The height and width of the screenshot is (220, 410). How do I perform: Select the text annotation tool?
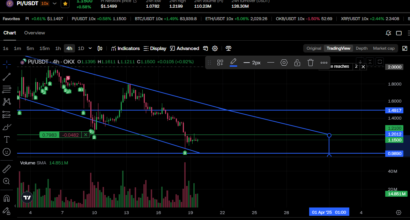7,140
